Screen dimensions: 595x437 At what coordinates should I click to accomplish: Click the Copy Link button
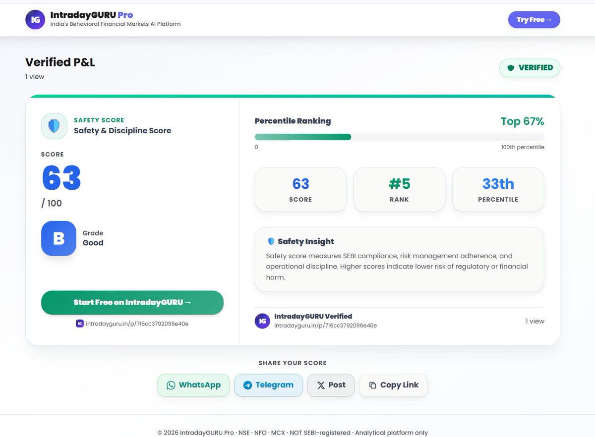pos(394,385)
